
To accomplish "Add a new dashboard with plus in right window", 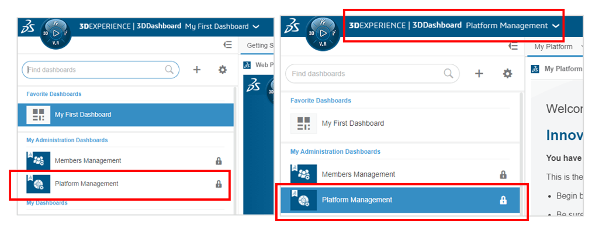I will click(x=479, y=73).
